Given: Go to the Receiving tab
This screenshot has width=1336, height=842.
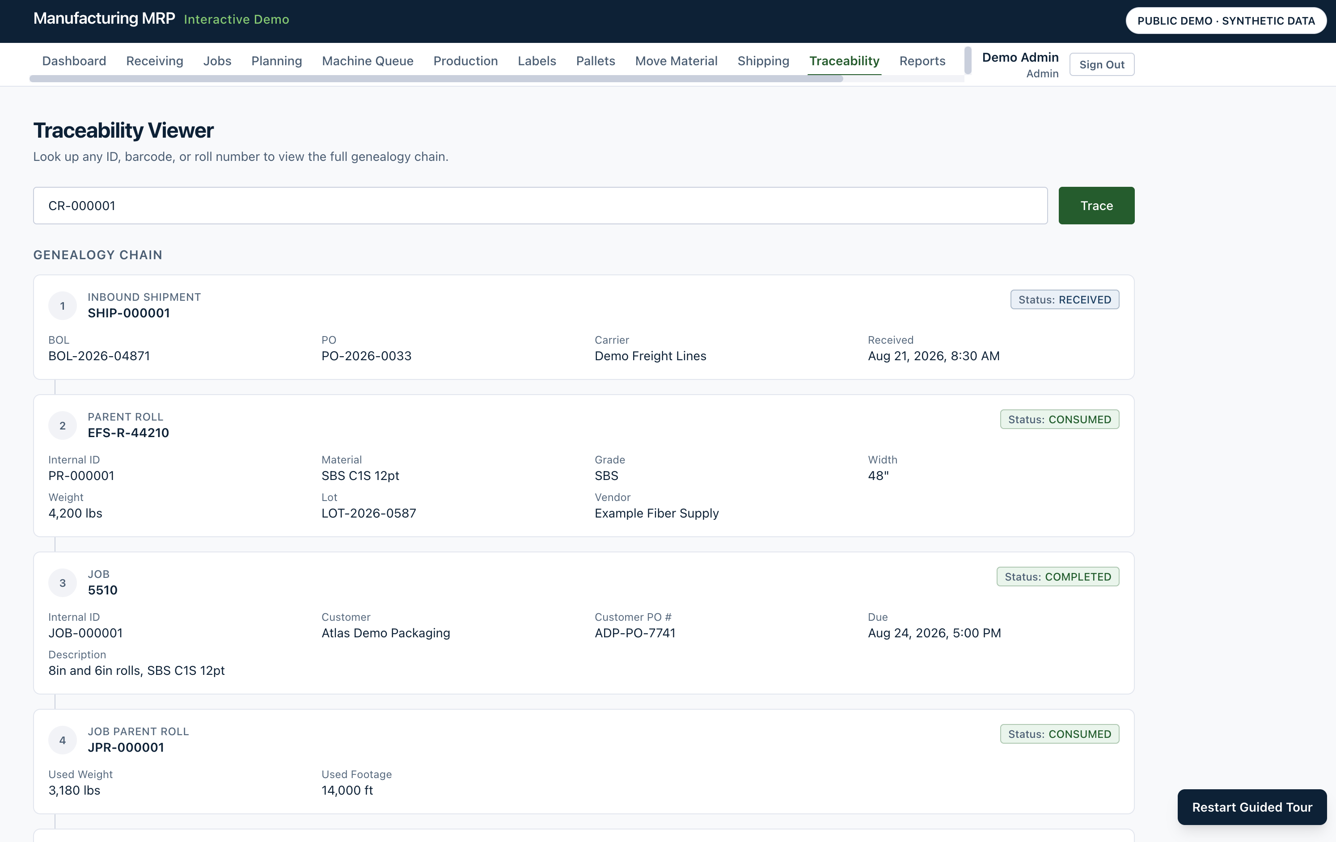Looking at the screenshot, I should click(x=154, y=61).
